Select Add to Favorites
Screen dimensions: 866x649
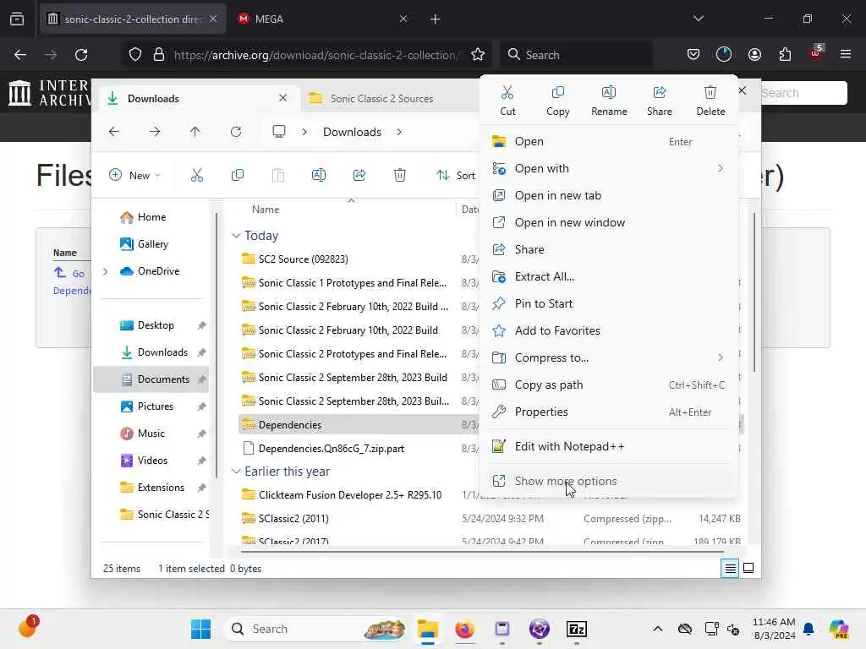coord(609,330)
